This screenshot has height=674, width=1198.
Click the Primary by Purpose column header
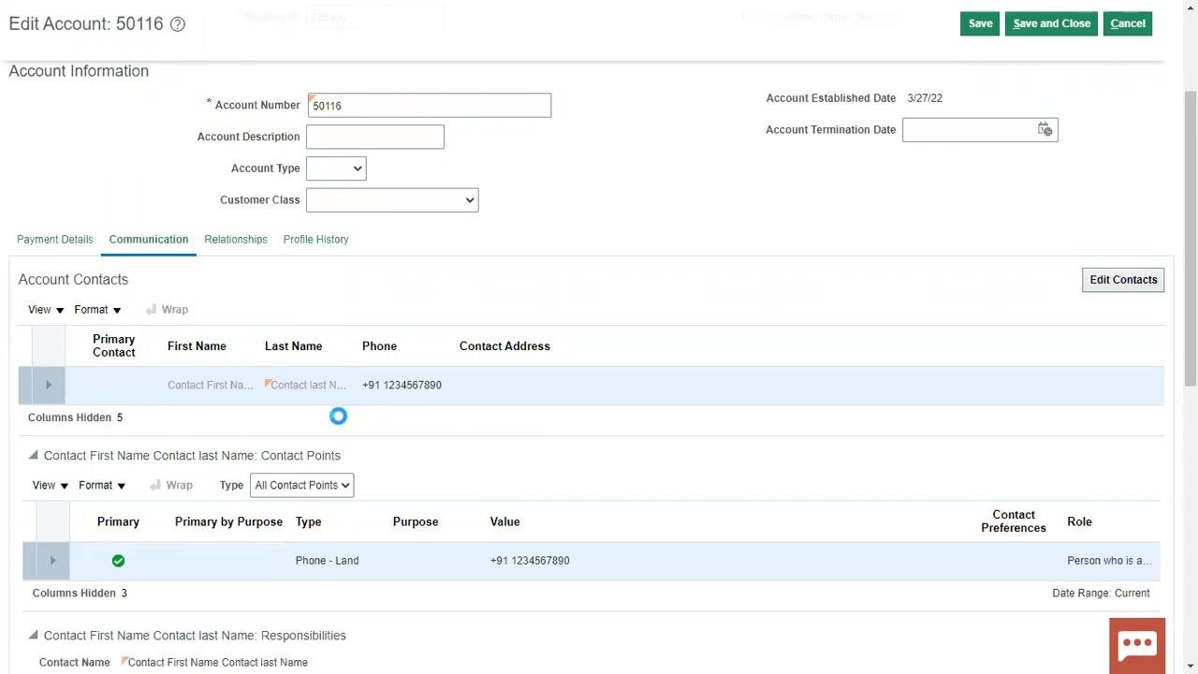click(228, 522)
